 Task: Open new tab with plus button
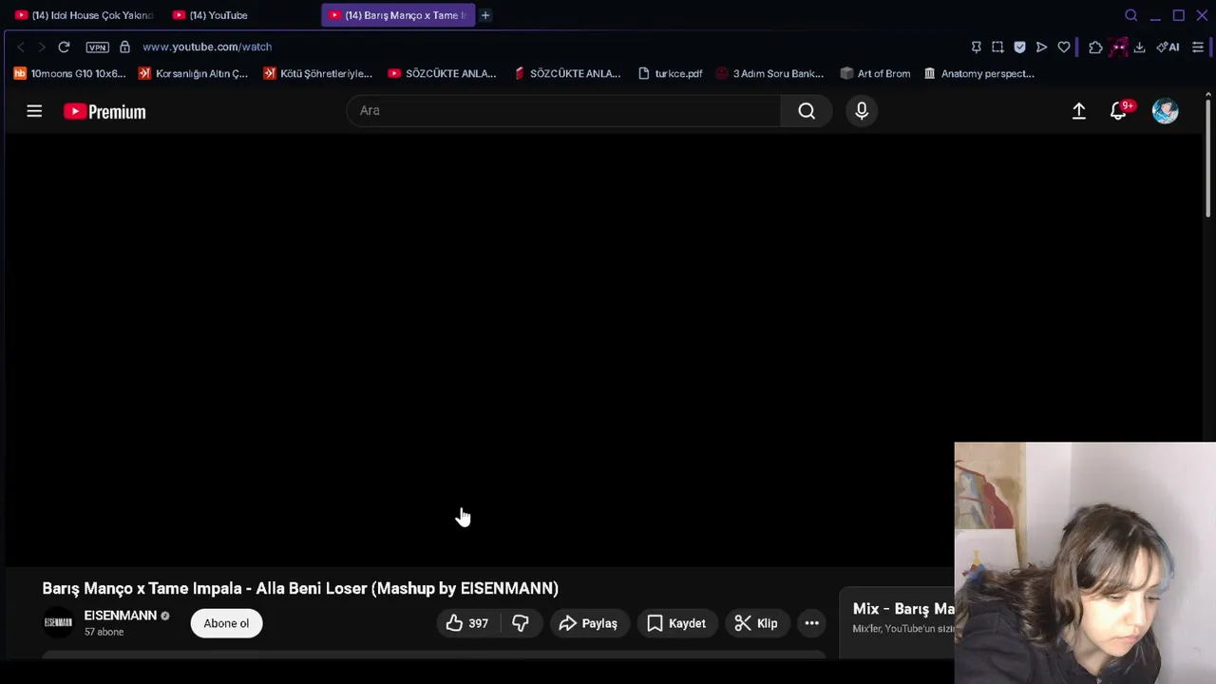485,15
